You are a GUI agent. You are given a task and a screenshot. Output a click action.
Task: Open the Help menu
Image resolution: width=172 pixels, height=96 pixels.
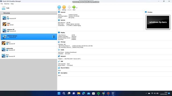point(12,4)
